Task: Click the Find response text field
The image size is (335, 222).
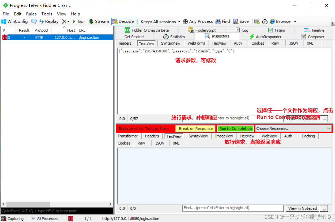Action: coord(233,208)
